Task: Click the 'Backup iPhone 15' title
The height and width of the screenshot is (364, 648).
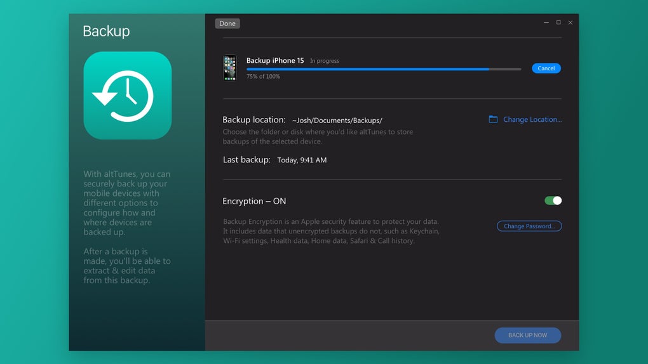Action: click(x=275, y=60)
